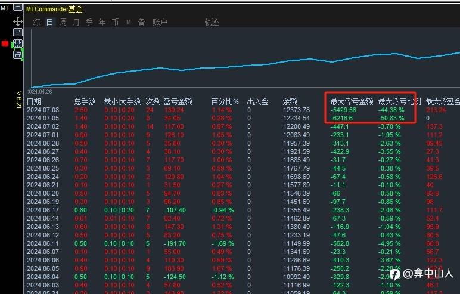Open the 账户 account tab
Screen dimensions: 460x294
160,22
